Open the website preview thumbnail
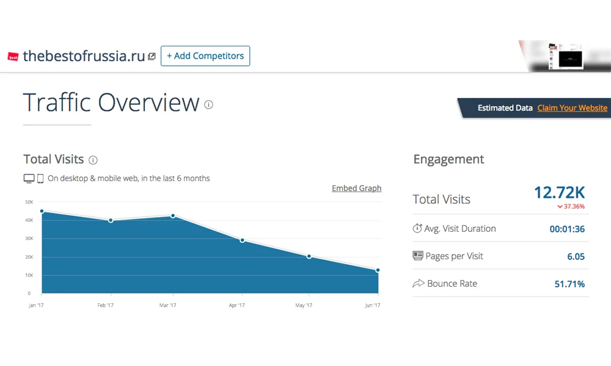This screenshot has width=611, height=366. (x=566, y=56)
